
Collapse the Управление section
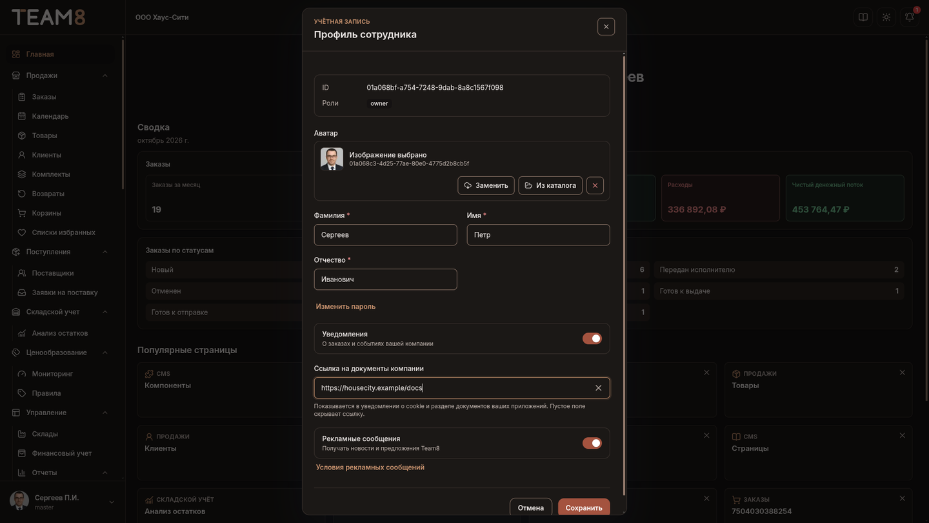click(105, 413)
